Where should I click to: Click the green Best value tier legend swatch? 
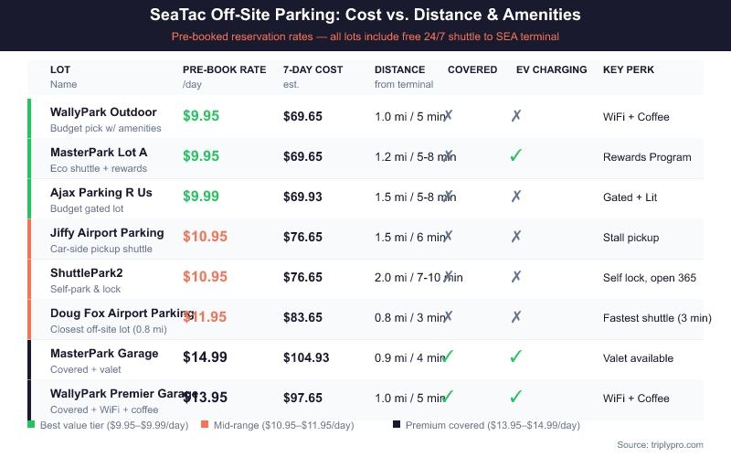point(31,425)
